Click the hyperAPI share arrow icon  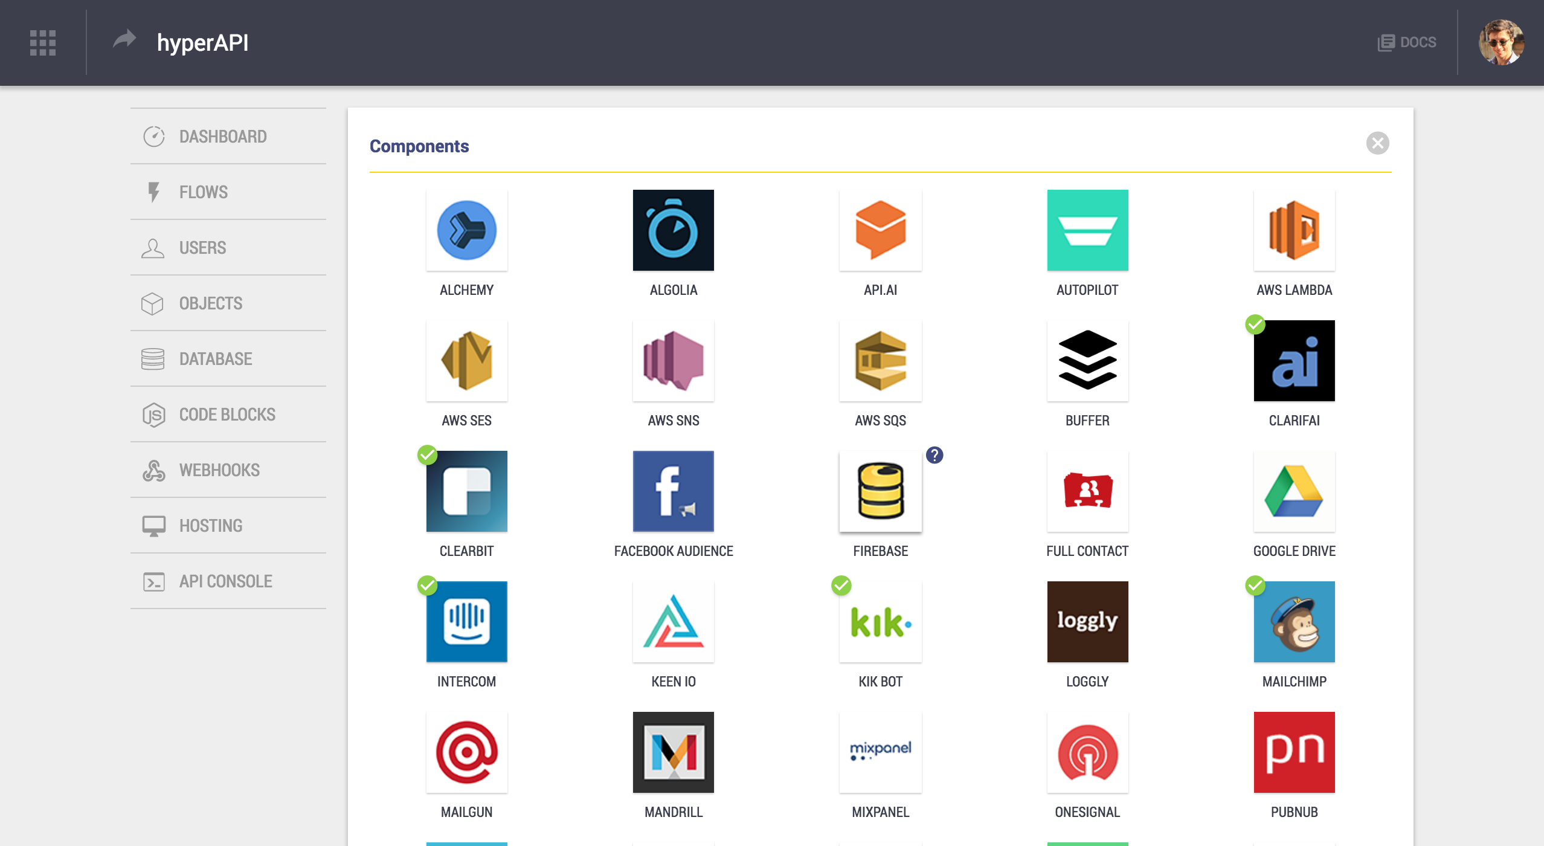click(x=124, y=40)
